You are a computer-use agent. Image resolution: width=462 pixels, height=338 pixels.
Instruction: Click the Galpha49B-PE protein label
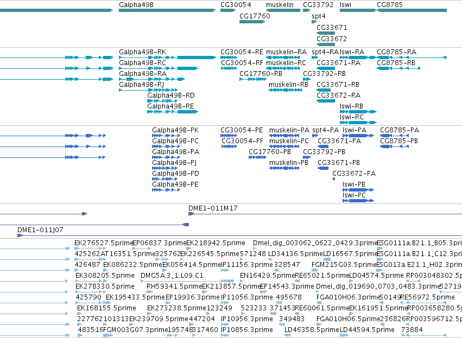pyautogui.click(x=175, y=184)
